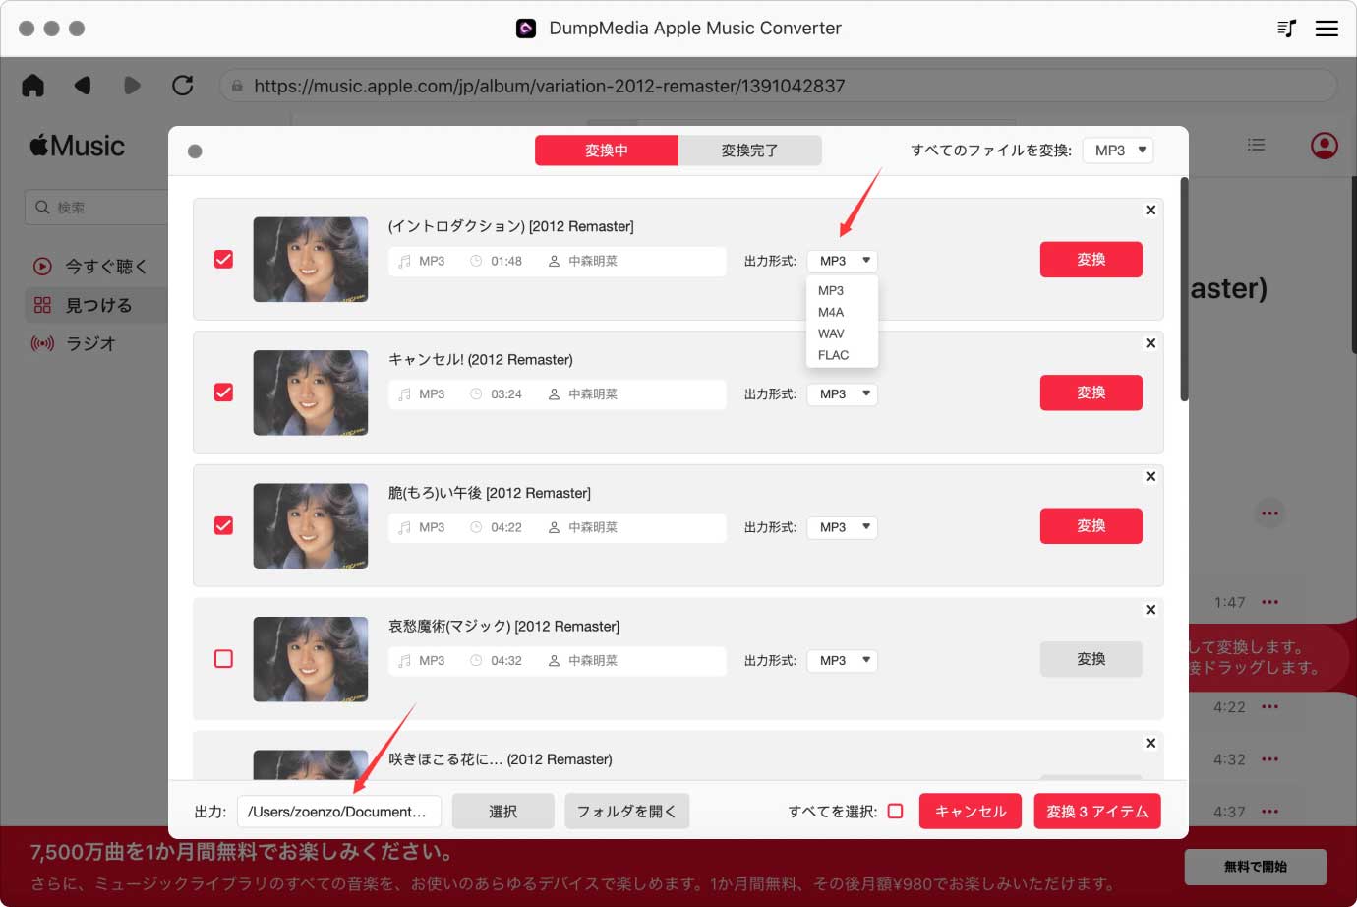Uncheck the (イントロダクション) track checkbox
The height and width of the screenshot is (907, 1357).
coord(224,259)
